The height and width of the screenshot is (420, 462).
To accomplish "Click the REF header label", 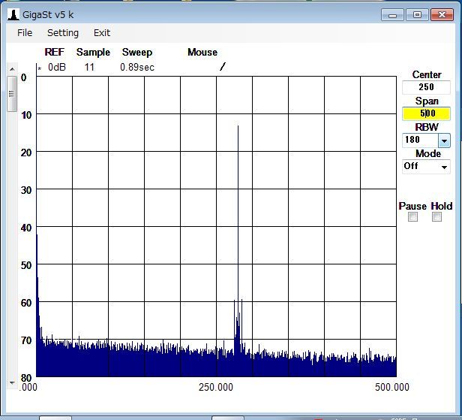I will click(x=54, y=53).
